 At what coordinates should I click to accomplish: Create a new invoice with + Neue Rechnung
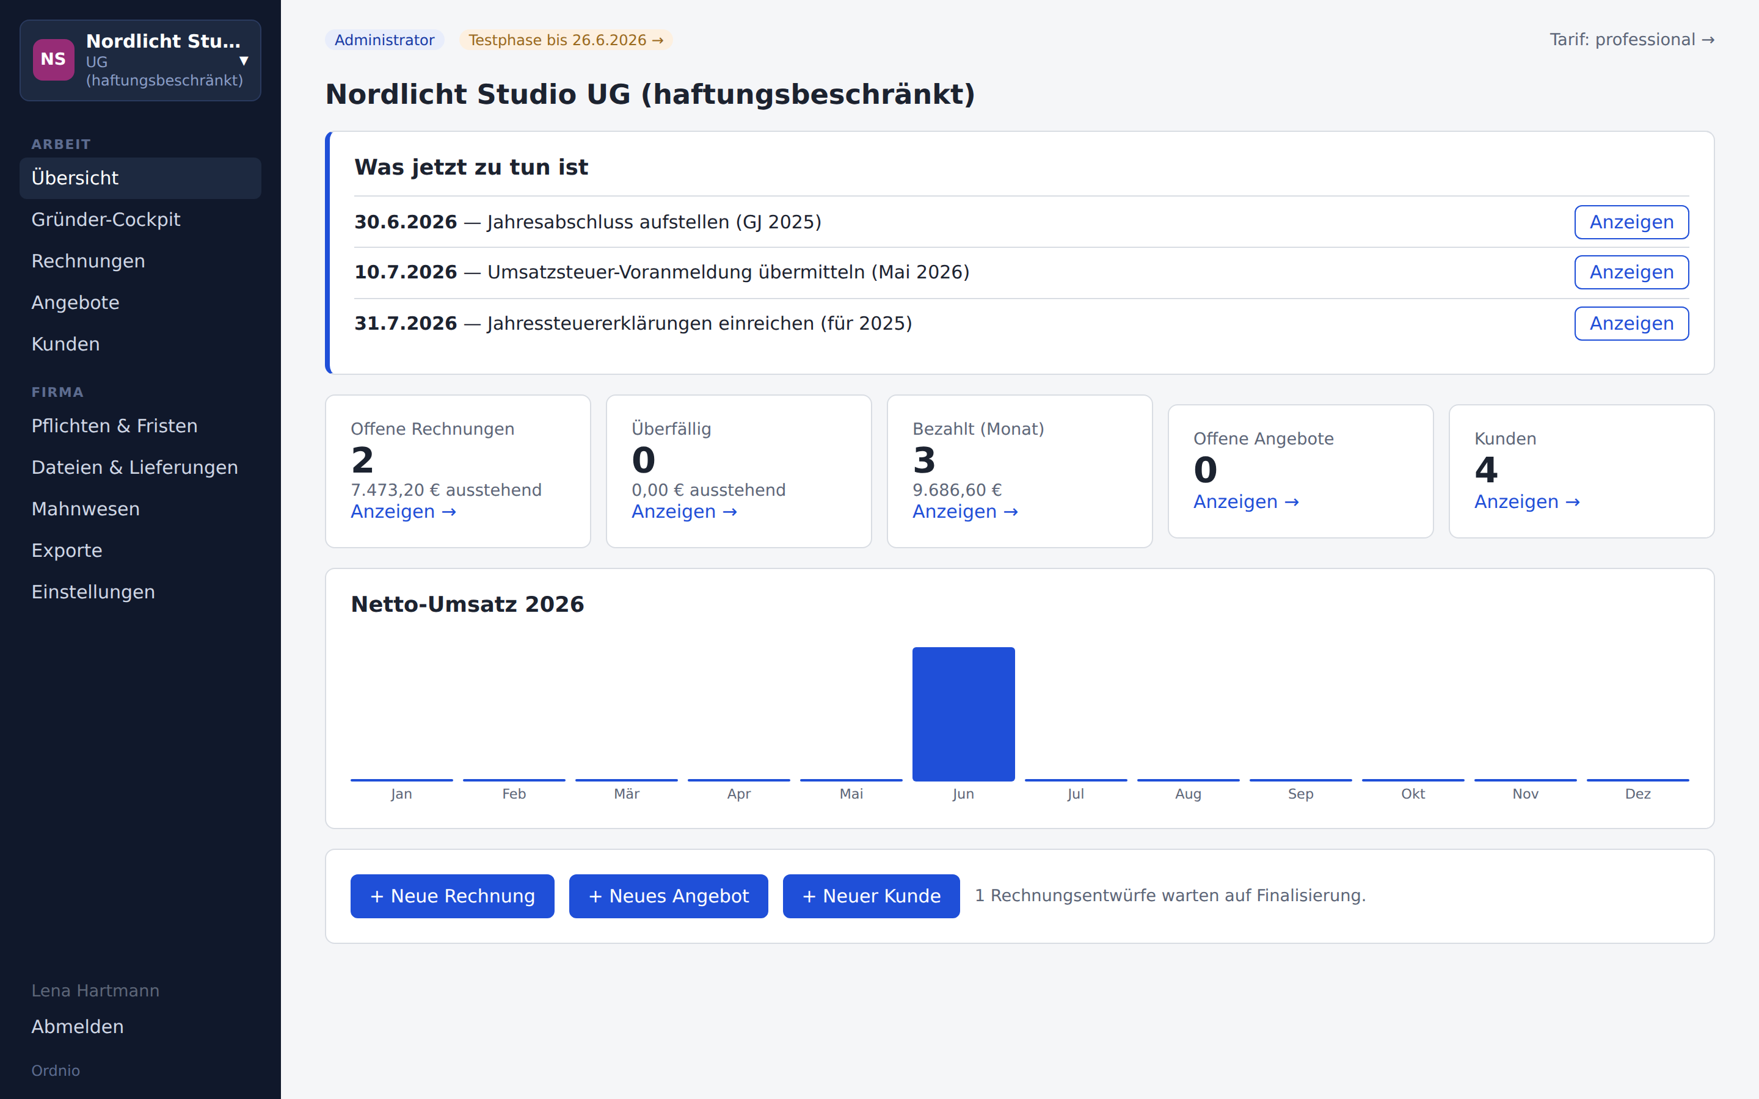tap(452, 896)
